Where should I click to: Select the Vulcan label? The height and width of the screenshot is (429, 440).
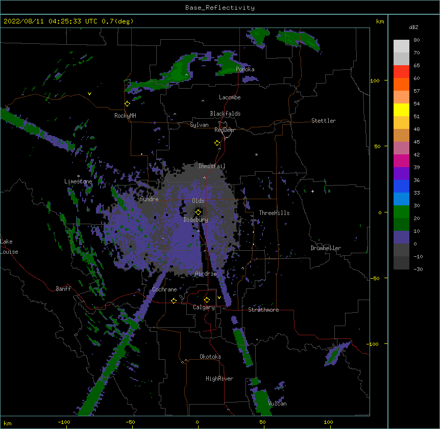click(x=277, y=404)
